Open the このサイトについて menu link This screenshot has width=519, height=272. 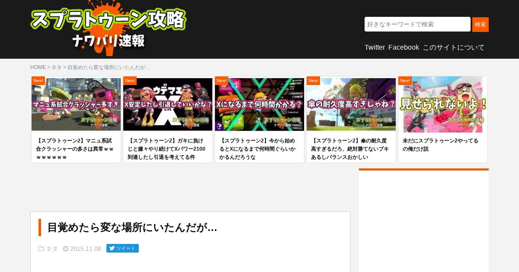(x=454, y=47)
